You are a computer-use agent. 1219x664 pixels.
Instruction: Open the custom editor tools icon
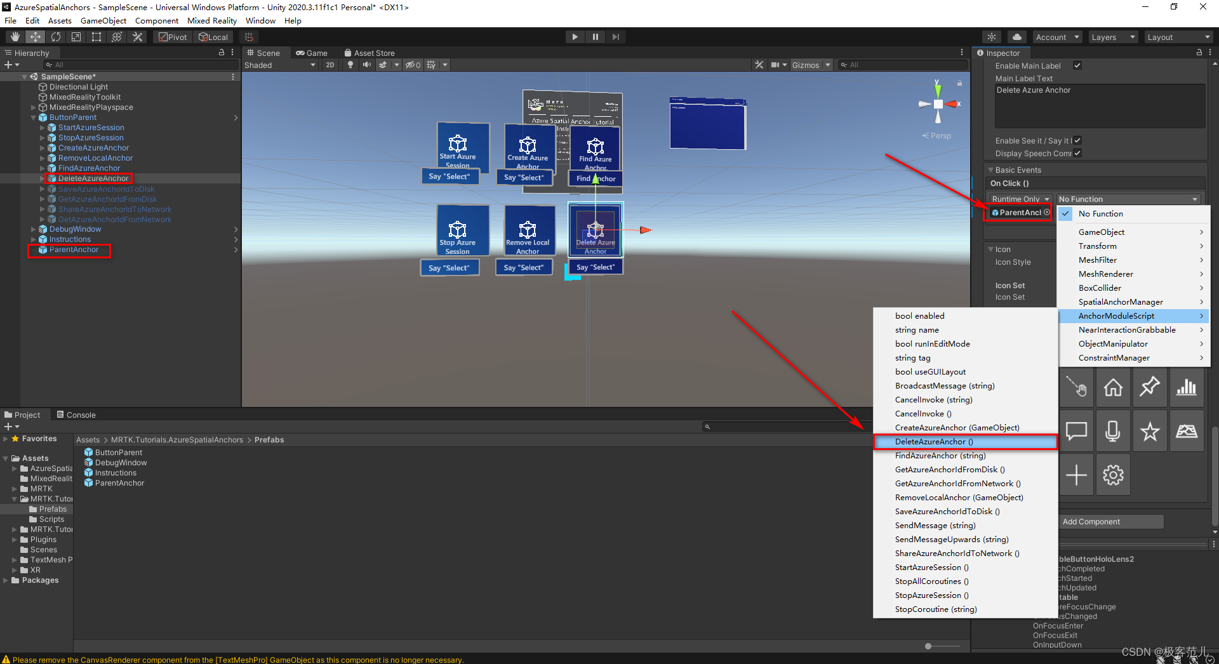click(x=137, y=37)
